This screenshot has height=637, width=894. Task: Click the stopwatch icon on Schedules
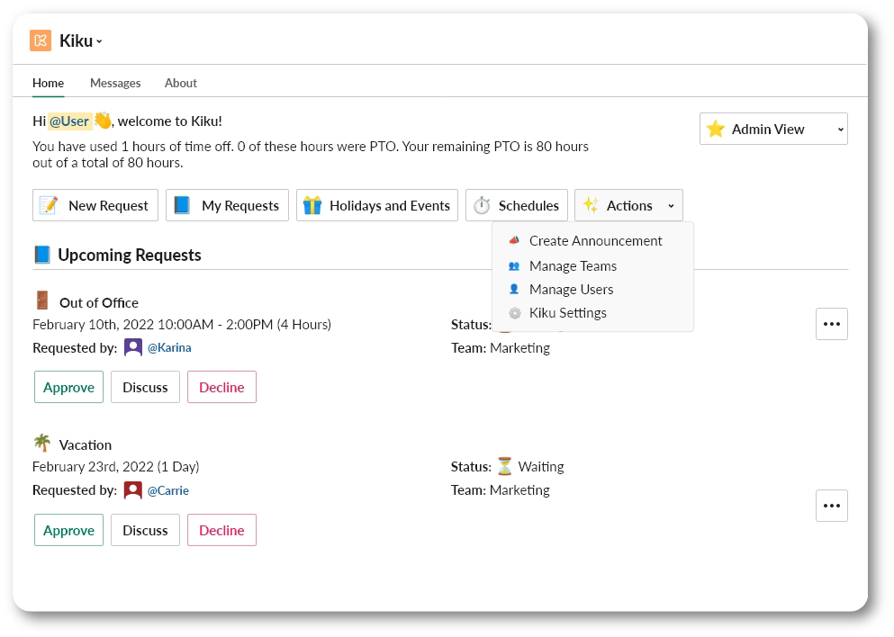tap(482, 205)
